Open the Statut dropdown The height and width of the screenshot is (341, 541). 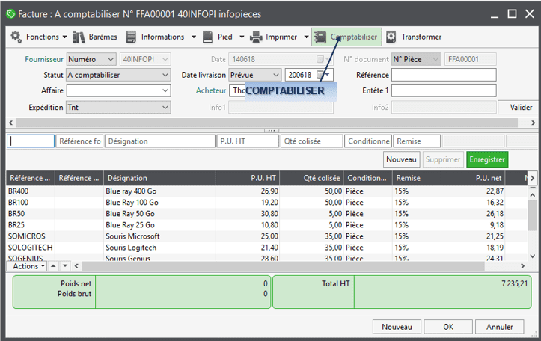[118, 75]
